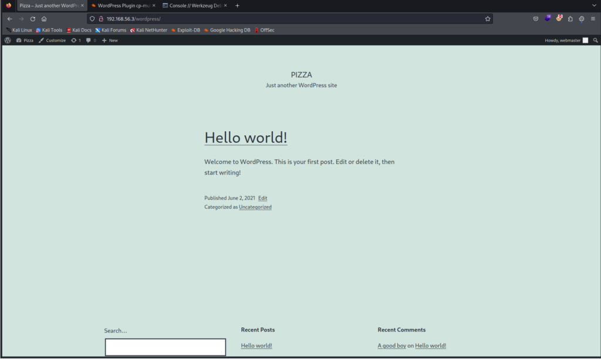This screenshot has height=359, width=601.
Task: Click the Recent Comments widget heading
Action: [x=401, y=330]
